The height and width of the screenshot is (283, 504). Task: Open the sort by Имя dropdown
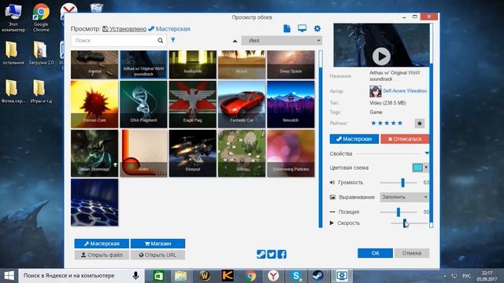point(282,40)
